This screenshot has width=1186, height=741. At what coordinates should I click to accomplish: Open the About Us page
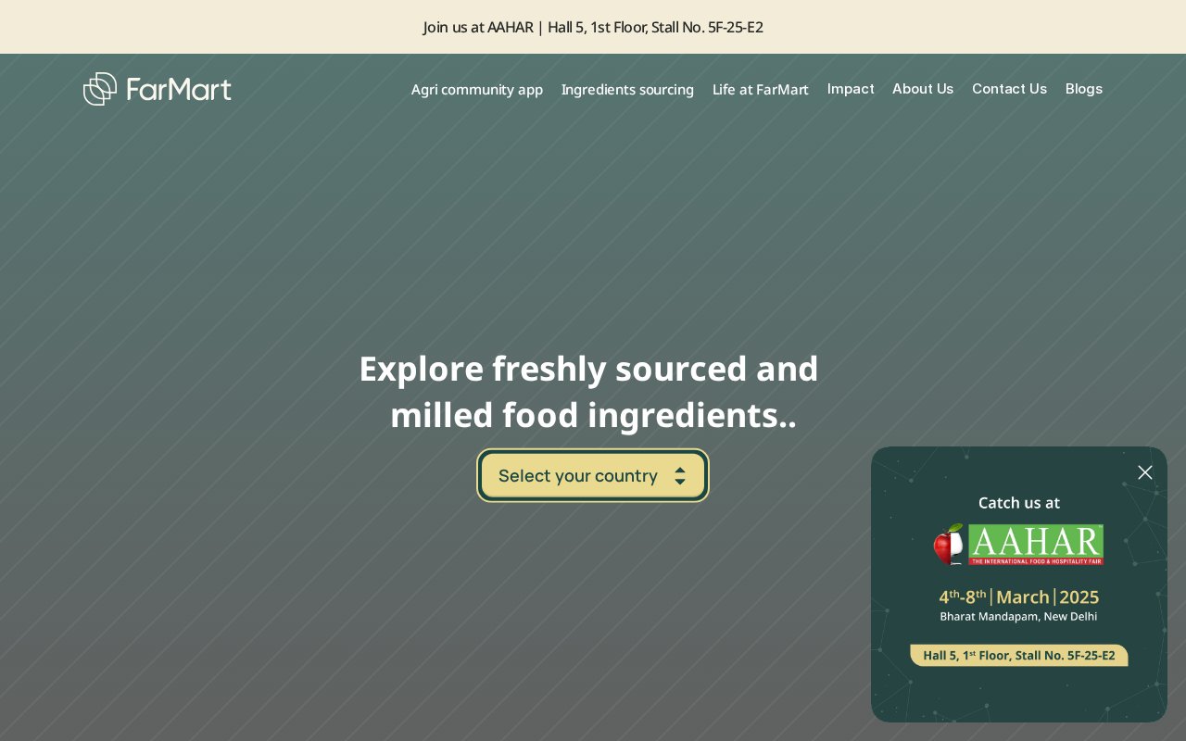pyautogui.click(x=923, y=89)
